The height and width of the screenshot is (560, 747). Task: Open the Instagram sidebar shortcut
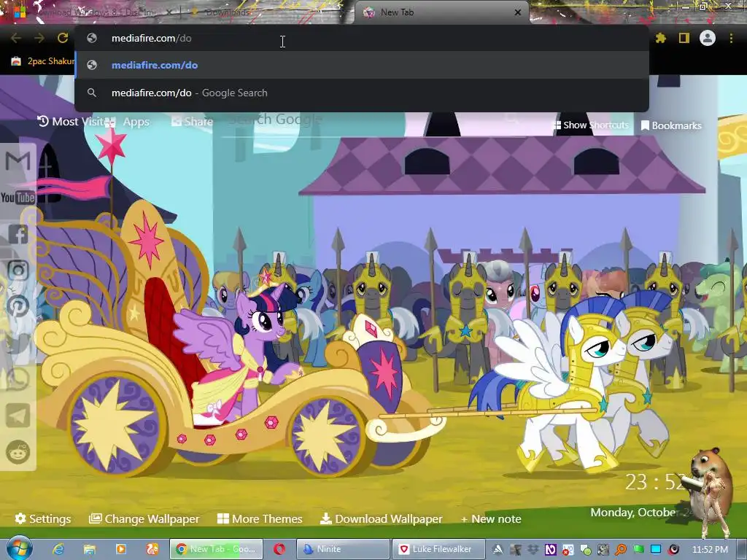[x=18, y=271]
